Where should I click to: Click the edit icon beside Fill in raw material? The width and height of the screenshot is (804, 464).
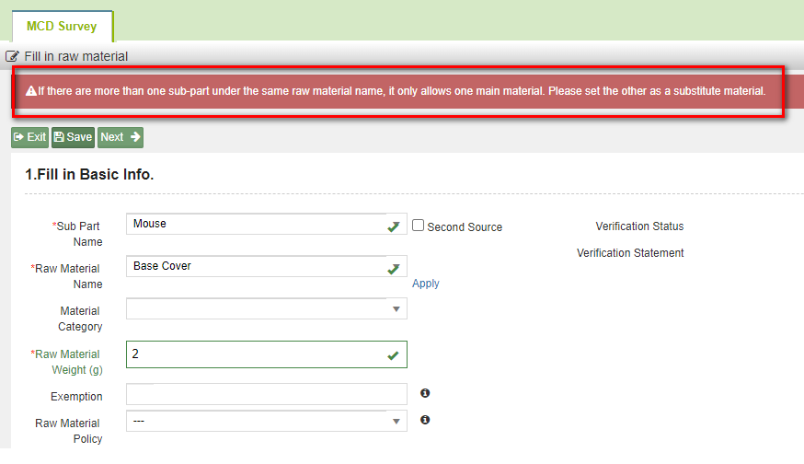point(12,56)
